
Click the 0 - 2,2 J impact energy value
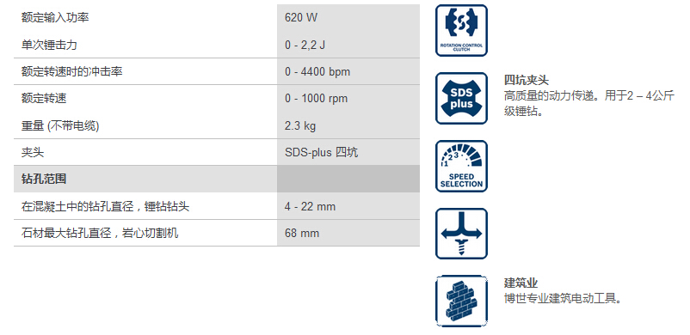point(305,45)
